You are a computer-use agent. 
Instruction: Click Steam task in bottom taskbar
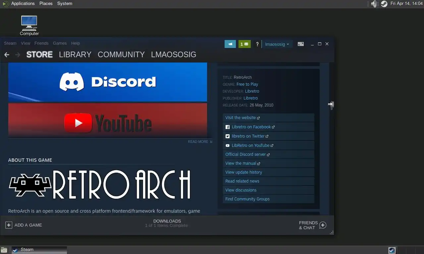coord(39,250)
